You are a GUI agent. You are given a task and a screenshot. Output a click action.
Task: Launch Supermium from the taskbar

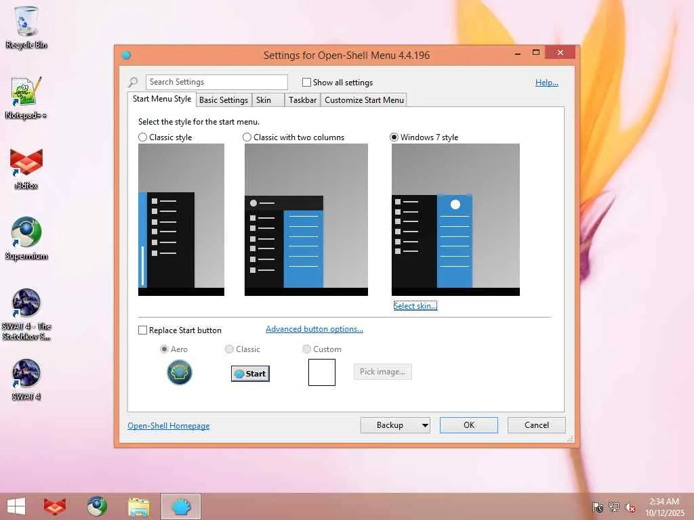pyautogui.click(x=96, y=506)
